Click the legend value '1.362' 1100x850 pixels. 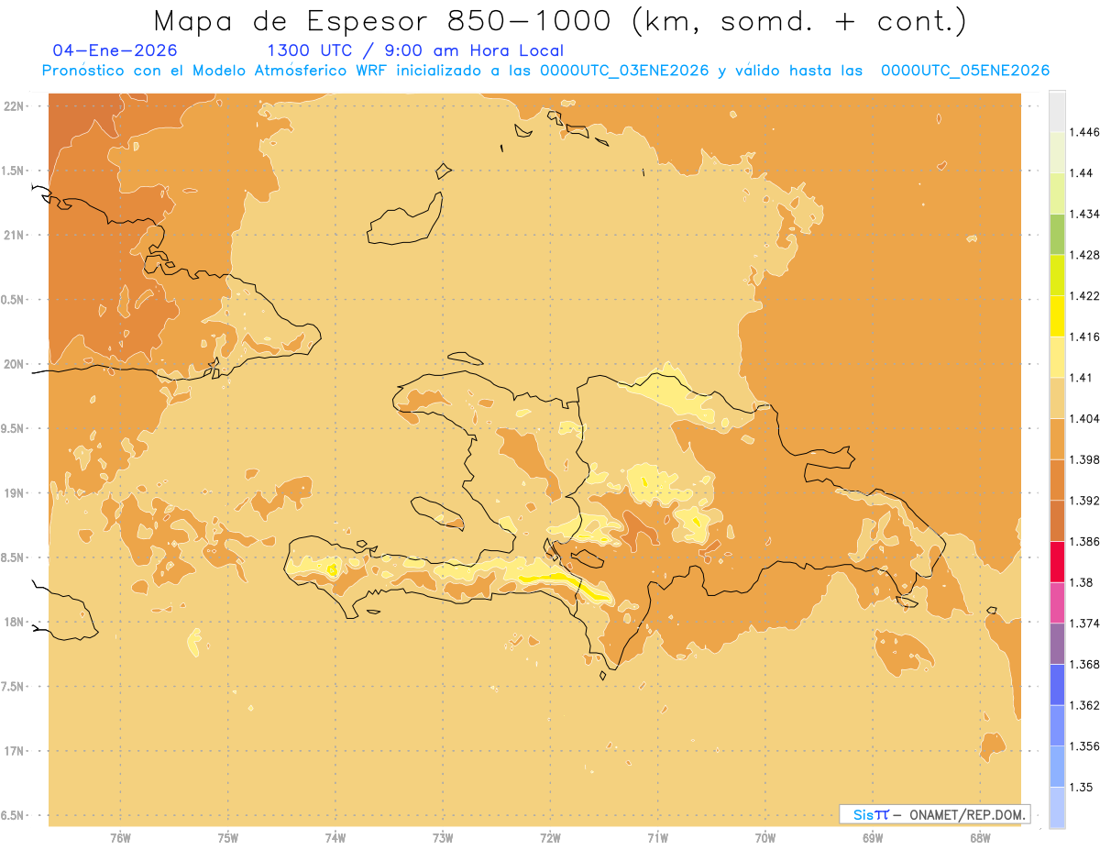(x=1084, y=705)
